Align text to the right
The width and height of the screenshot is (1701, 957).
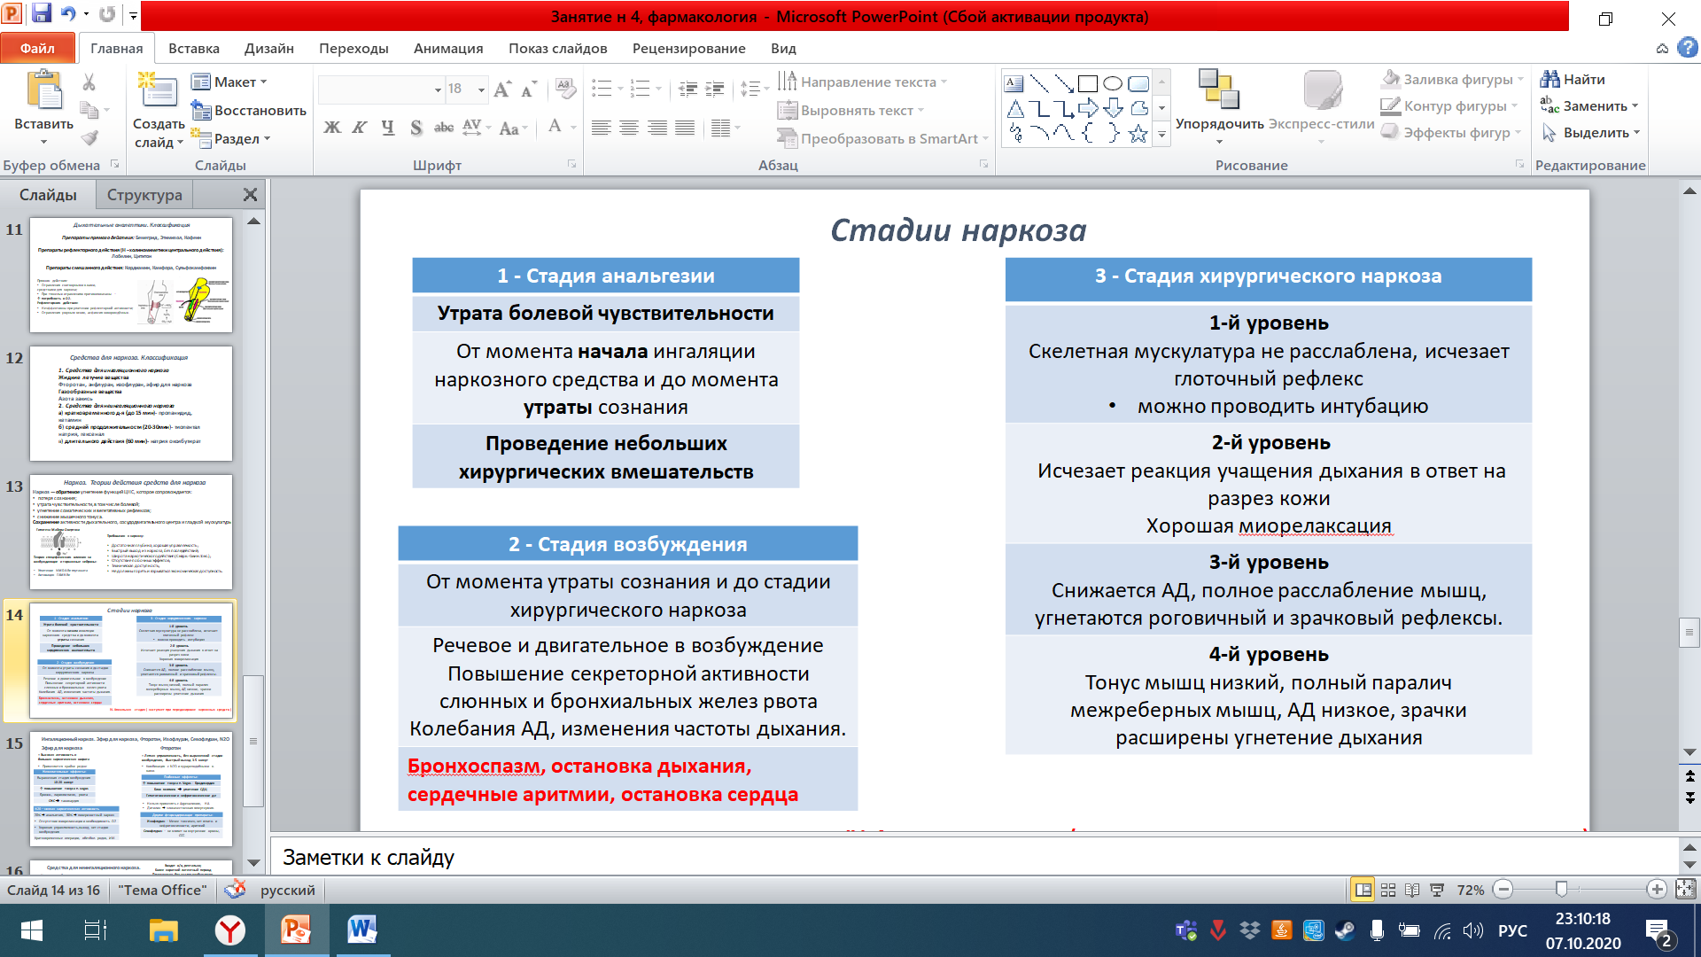coord(656,128)
